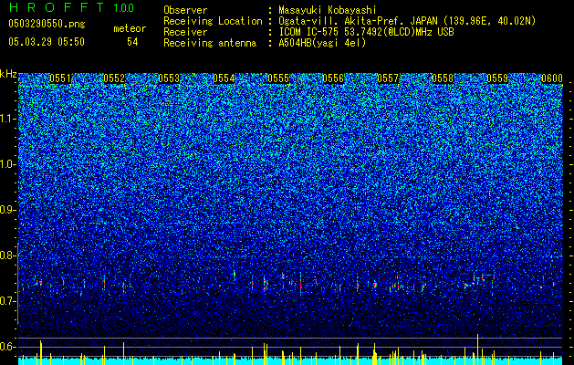The height and width of the screenshot is (365, 574).
Task: Click the 0.9 frequency axis label
Action: 8,210
